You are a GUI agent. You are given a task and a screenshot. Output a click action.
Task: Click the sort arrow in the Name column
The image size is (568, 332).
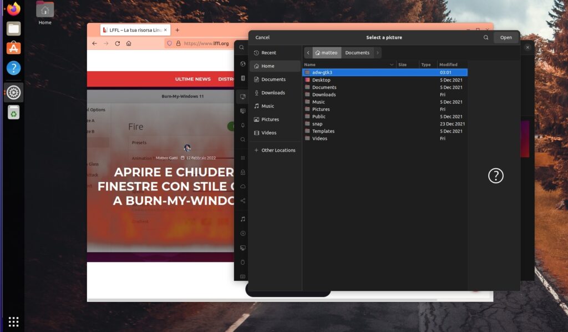(x=392, y=64)
